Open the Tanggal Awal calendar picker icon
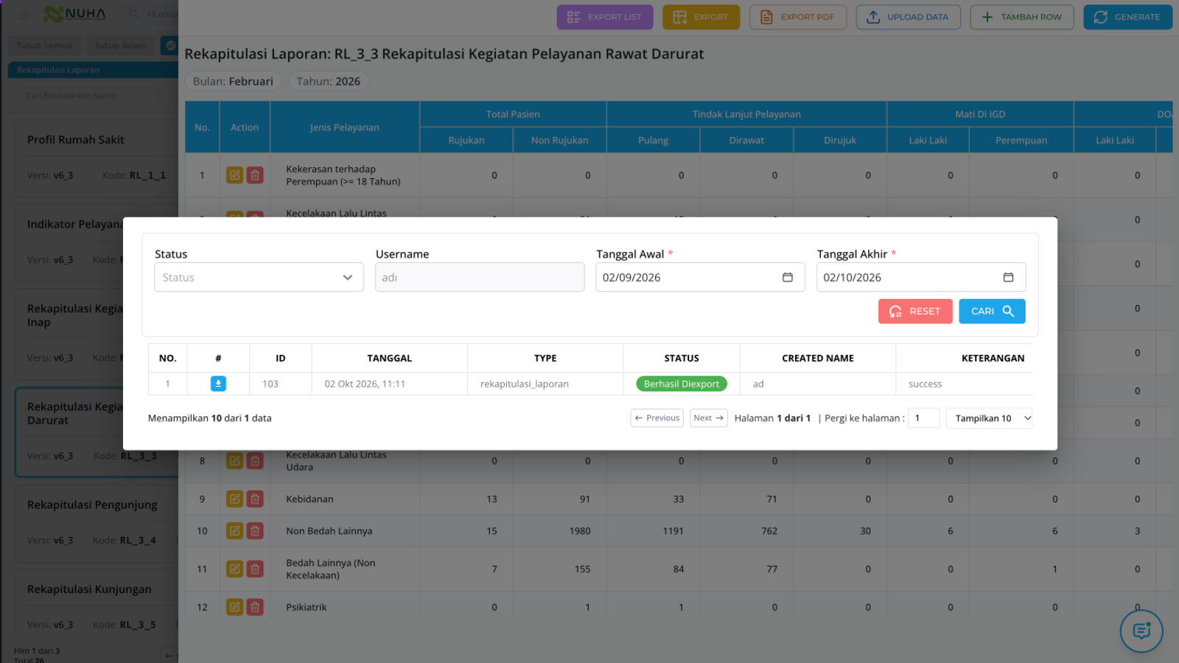This screenshot has height=663, width=1179. (x=788, y=278)
